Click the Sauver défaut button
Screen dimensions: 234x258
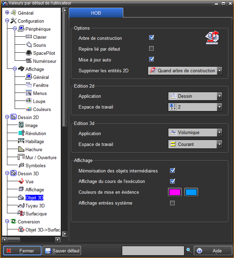click(x=62, y=251)
